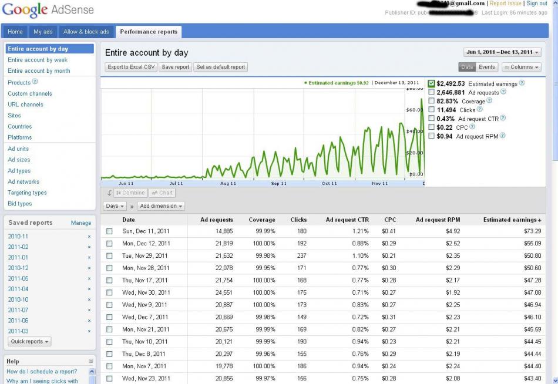
Task: Open the My ads tab
Action: 43,32
